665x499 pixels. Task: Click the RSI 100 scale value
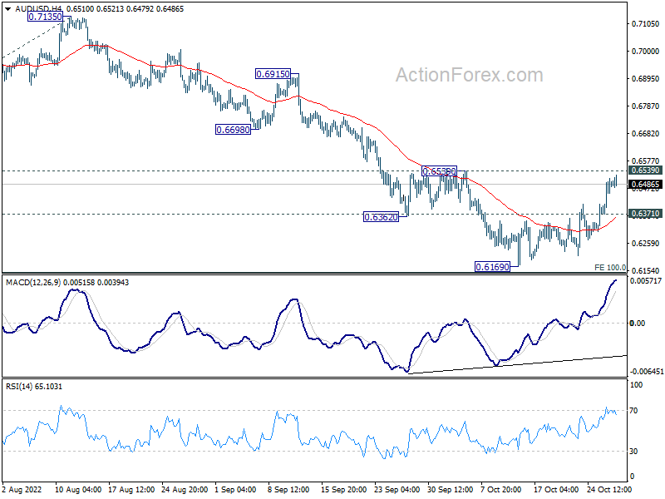tap(636, 385)
